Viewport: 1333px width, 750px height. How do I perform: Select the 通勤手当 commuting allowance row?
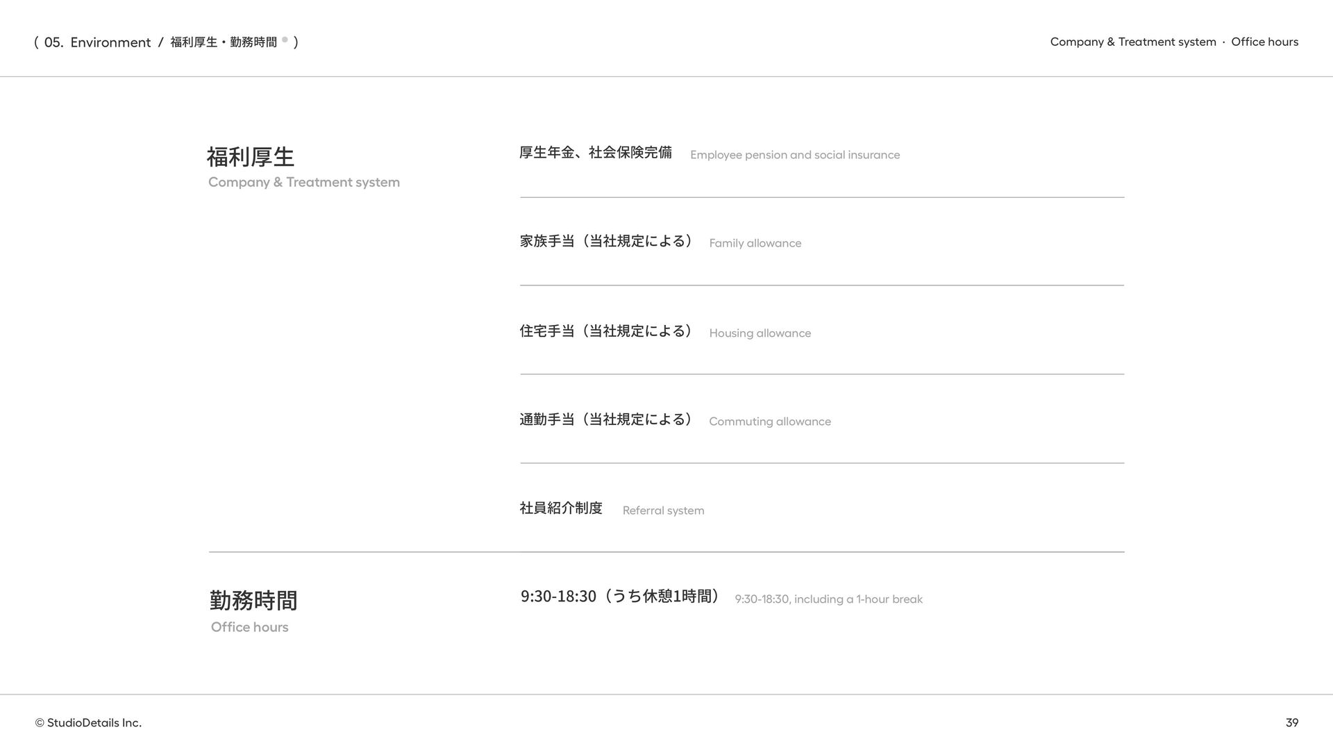pyautogui.click(x=606, y=419)
